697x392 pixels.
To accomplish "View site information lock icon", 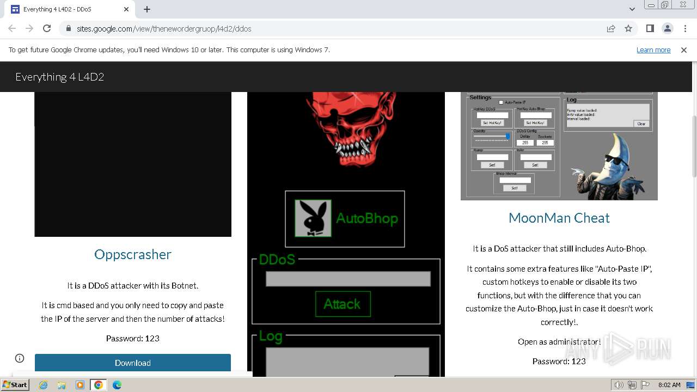I will [x=69, y=28].
